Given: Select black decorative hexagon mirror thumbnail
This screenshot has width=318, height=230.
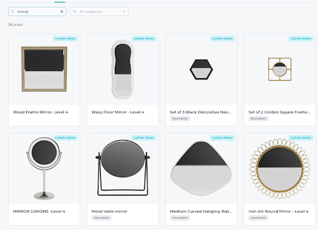Looking at the screenshot, I should click(x=201, y=69).
